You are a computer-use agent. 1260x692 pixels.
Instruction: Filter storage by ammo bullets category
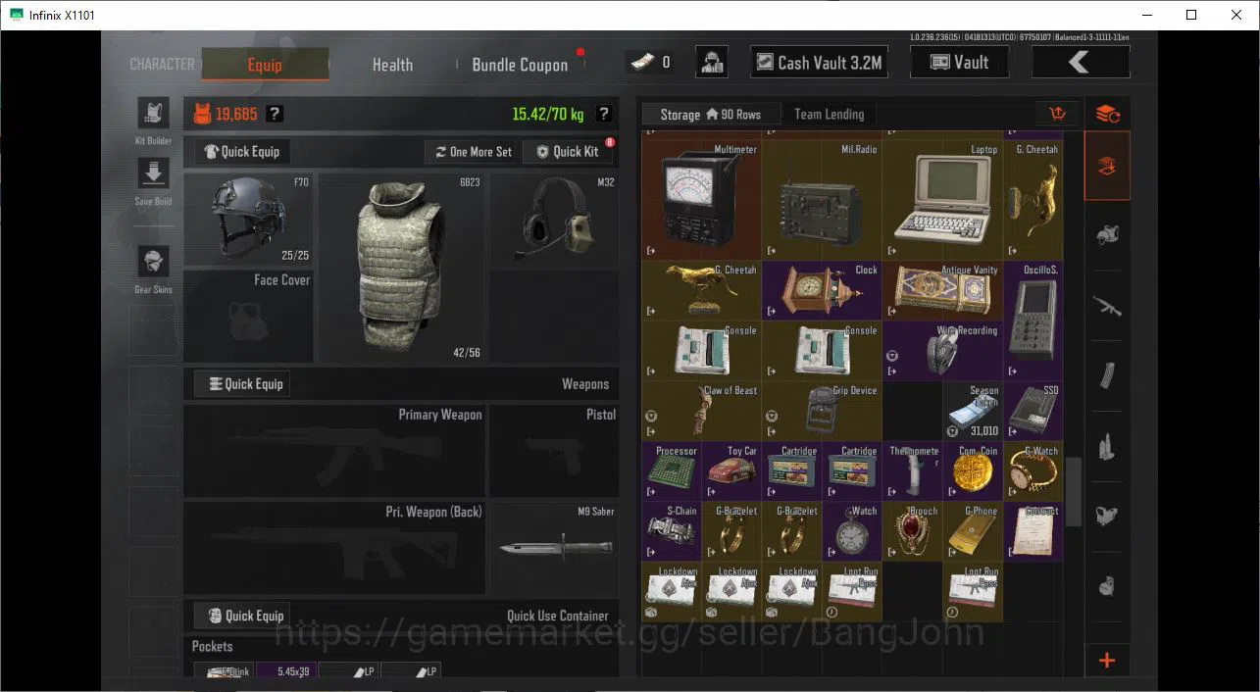click(x=1107, y=446)
